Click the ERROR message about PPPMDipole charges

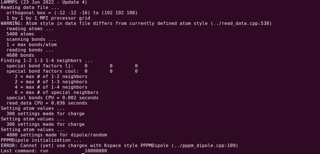coord(119,146)
